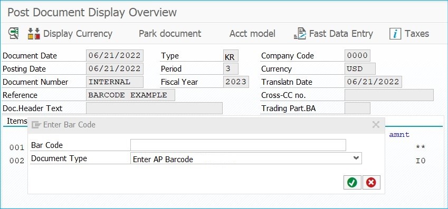Close the Enter Bar Code popup
448x209 pixels.
click(376, 124)
